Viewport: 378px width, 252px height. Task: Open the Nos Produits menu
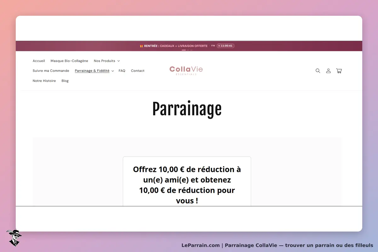tap(105, 61)
